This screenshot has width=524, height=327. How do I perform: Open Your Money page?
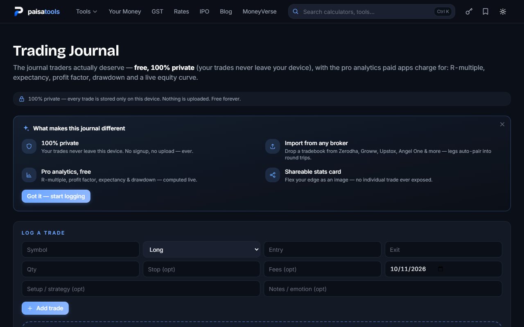(x=125, y=11)
